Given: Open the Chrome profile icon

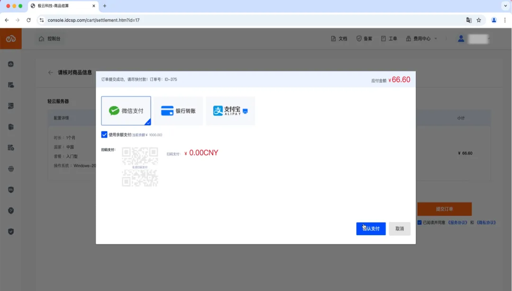Looking at the screenshot, I should pyautogui.click(x=494, y=20).
